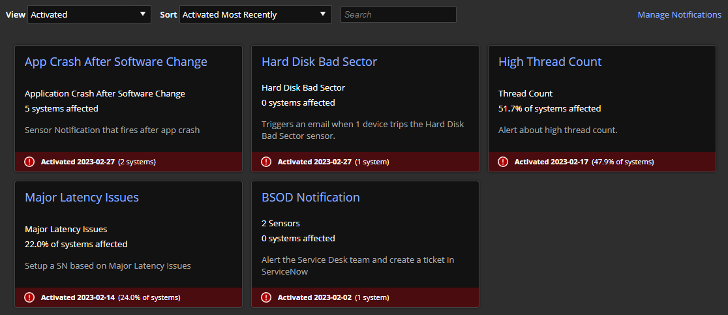This screenshot has height=315, width=728.
Task: Click Activated 2023-02-02 status bar
Action: point(365,297)
